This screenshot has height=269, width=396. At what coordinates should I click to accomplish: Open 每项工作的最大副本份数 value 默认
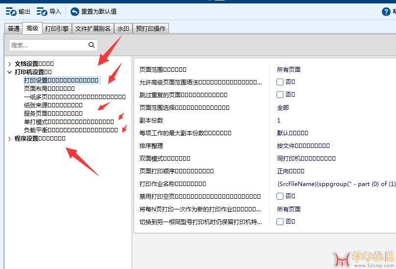pos(292,133)
